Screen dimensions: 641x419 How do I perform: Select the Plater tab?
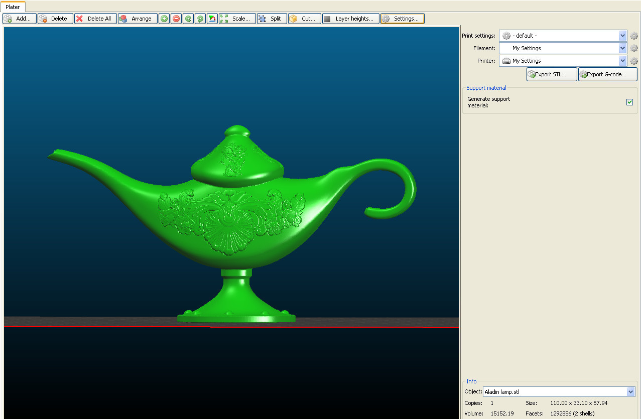13,7
